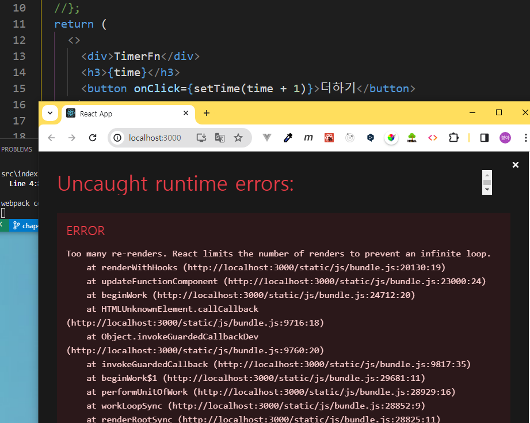Image resolution: width=530 pixels, height=423 pixels.
Task: Open the translate page icon
Action: [x=220, y=138]
